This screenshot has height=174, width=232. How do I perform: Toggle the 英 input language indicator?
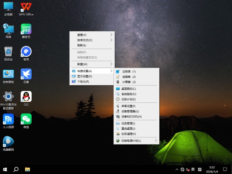(x=193, y=169)
